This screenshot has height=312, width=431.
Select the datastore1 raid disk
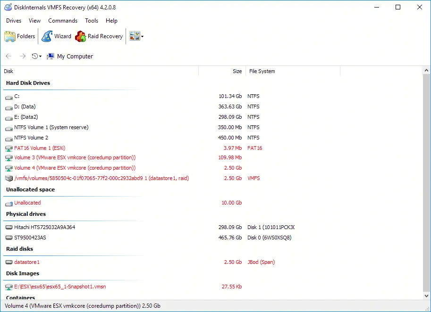tap(27, 262)
